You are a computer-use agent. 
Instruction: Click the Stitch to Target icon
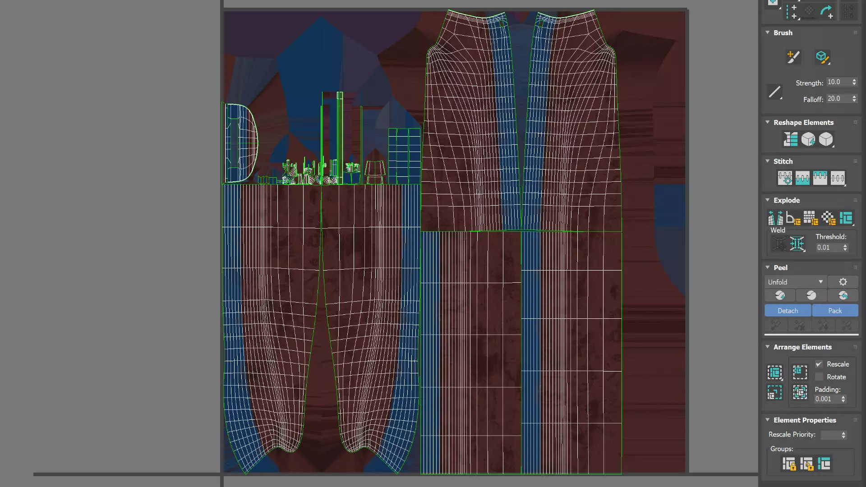click(785, 178)
